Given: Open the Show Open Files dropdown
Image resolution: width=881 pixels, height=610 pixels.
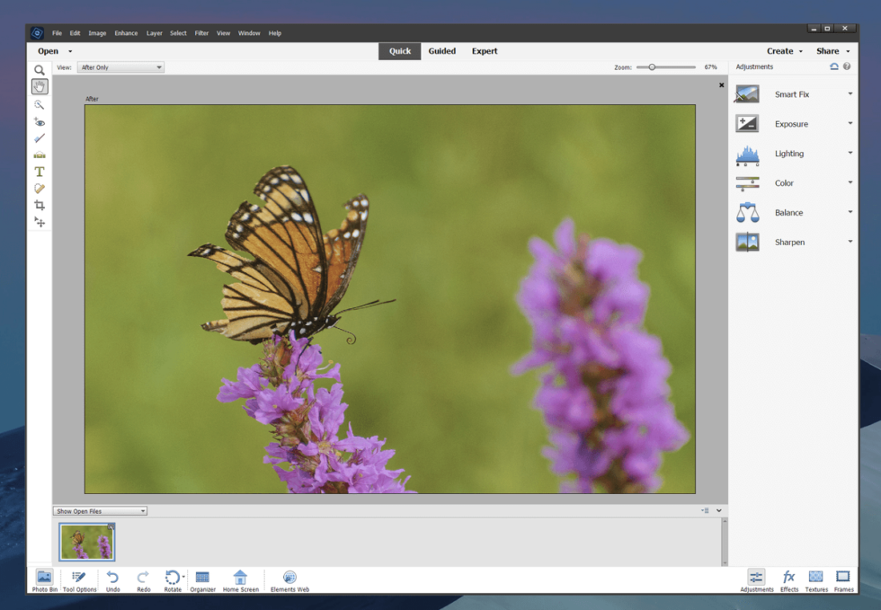Looking at the screenshot, I should (99, 510).
